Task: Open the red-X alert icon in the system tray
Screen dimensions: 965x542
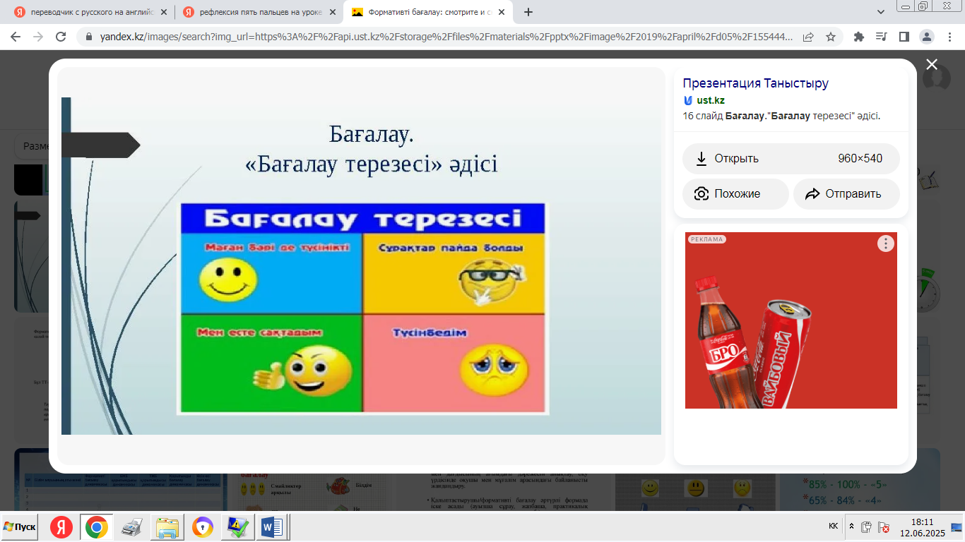Action: 883,527
